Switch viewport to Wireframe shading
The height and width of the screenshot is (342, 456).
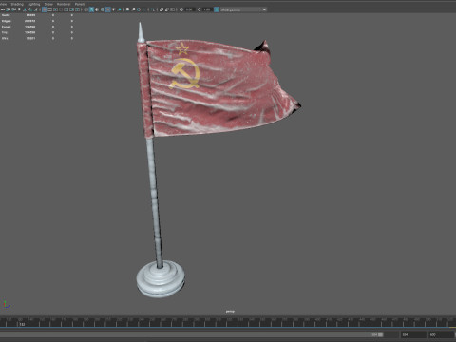pos(85,9)
